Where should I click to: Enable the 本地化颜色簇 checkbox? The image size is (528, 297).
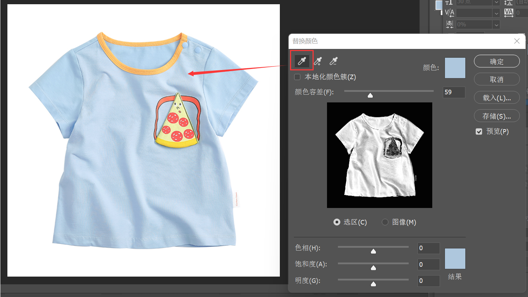(x=297, y=77)
